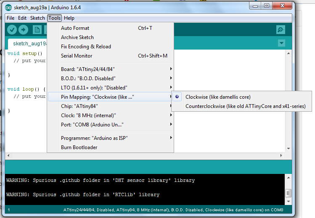Open the Edit menu
The image size is (315, 218).
[22, 18]
